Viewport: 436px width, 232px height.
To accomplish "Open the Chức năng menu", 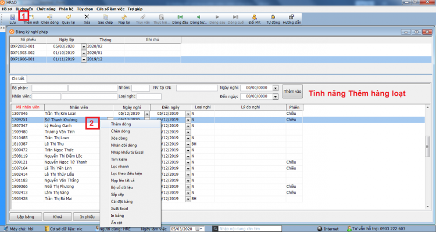I will coord(46,9).
